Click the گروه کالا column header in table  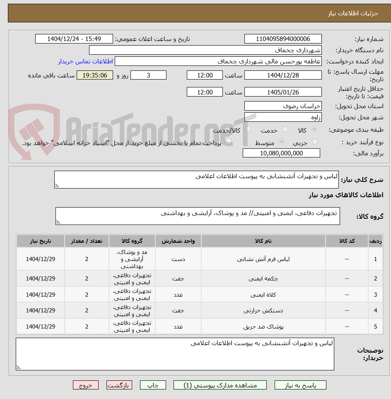pos(132,241)
